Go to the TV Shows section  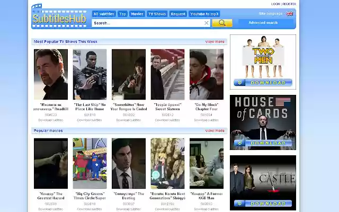pyautogui.click(x=157, y=14)
